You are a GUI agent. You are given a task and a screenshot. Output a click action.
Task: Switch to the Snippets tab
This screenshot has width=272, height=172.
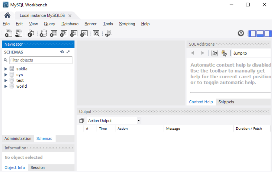click(x=226, y=102)
